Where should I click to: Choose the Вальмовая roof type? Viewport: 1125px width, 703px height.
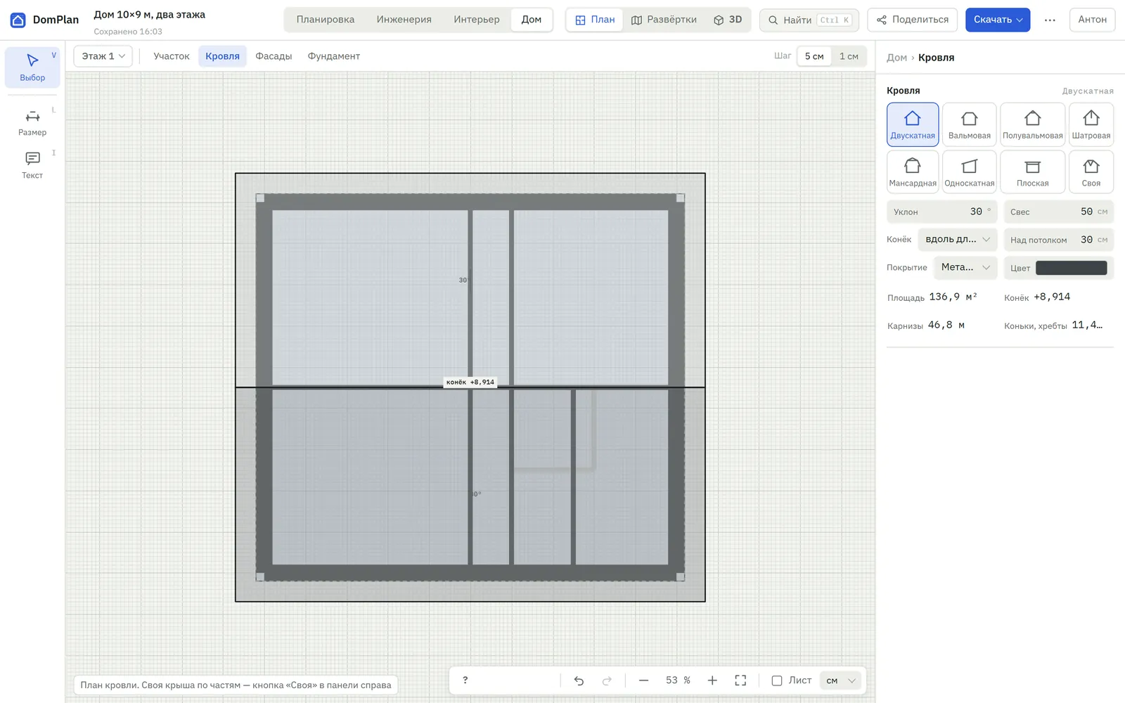(x=969, y=124)
